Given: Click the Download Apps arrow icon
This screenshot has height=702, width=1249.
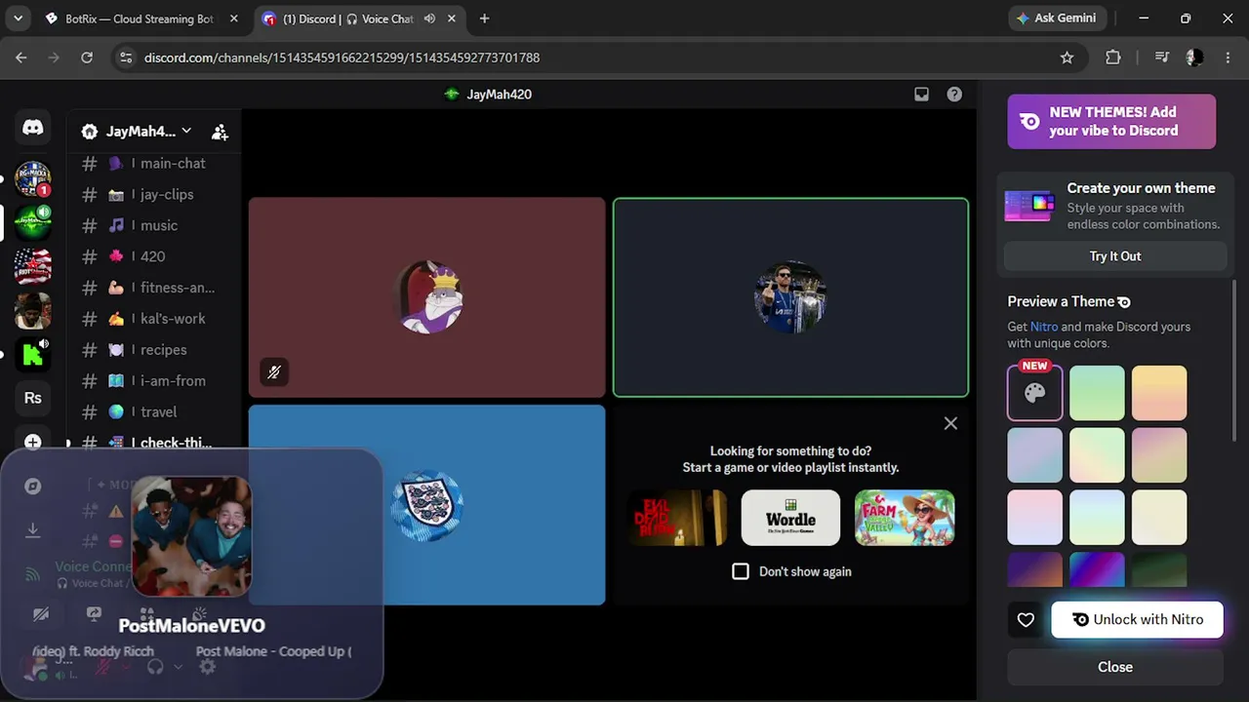Looking at the screenshot, I should click(33, 529).
